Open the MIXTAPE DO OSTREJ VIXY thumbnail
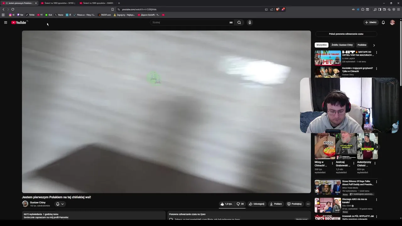The image size is (402, 226). [328, 58]
